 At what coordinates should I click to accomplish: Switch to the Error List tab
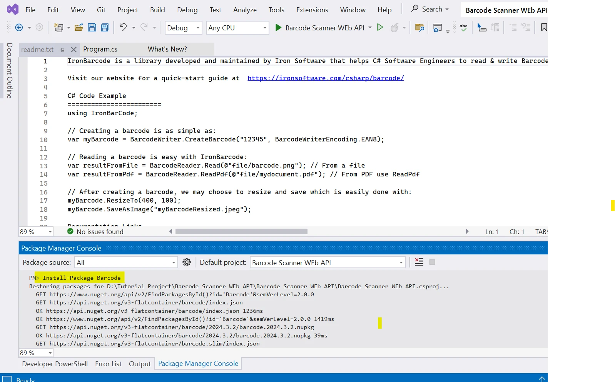(108, 364)
